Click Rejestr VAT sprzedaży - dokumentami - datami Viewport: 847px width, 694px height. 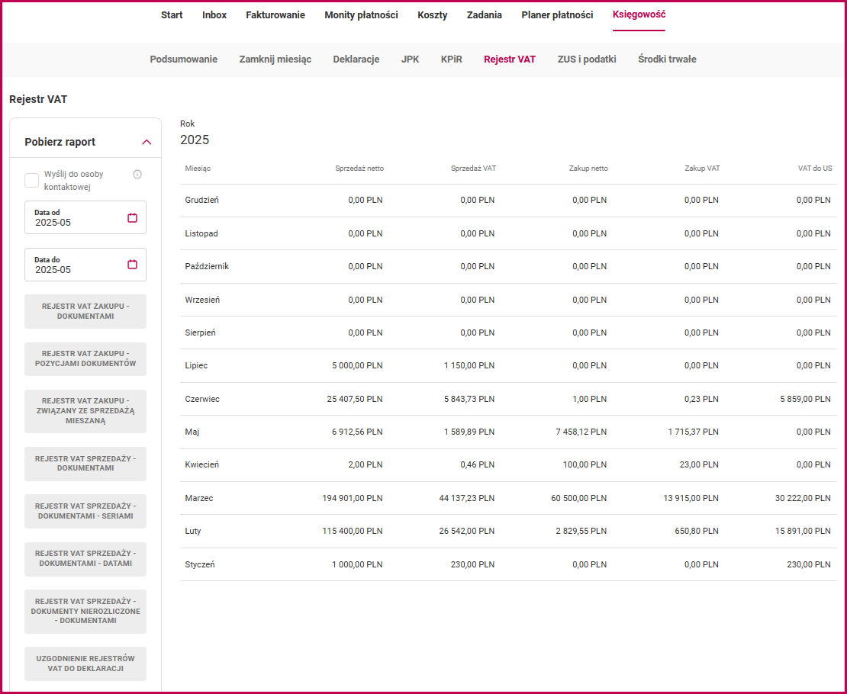(85, 558)
